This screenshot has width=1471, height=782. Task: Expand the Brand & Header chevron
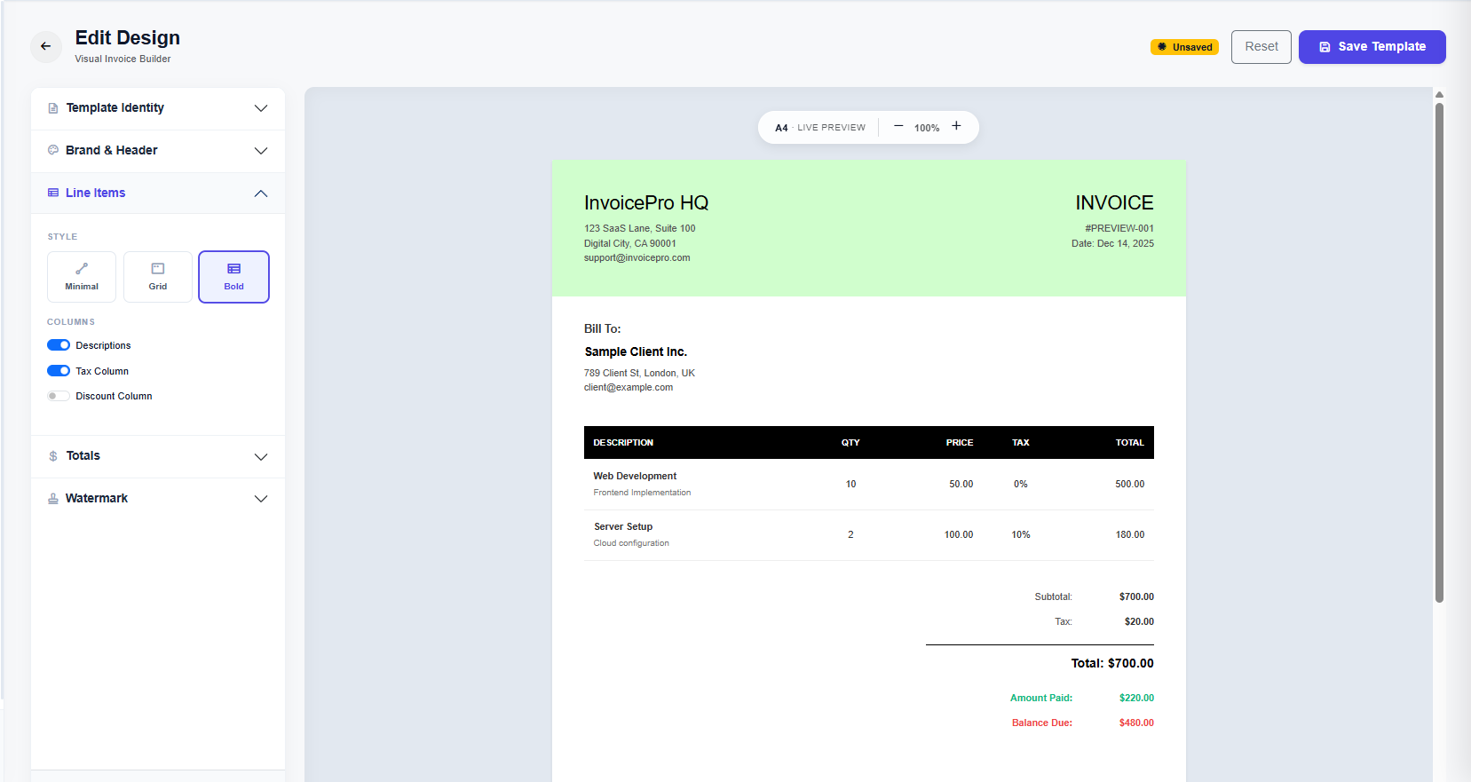pyautogui.click(x=261, y=151)
